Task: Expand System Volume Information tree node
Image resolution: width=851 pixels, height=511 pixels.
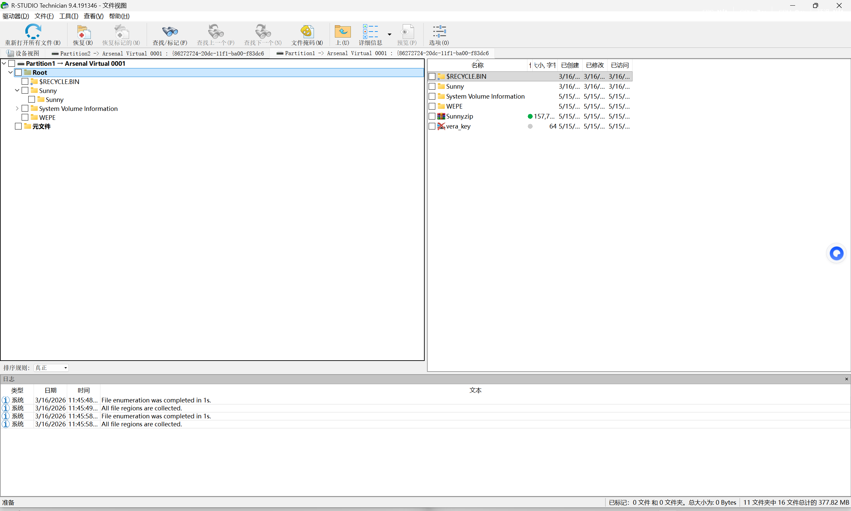Action: [x=17, y=109]
